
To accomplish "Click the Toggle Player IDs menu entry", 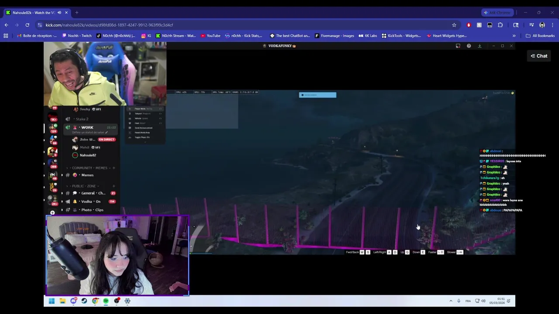I will coord(145,137).
